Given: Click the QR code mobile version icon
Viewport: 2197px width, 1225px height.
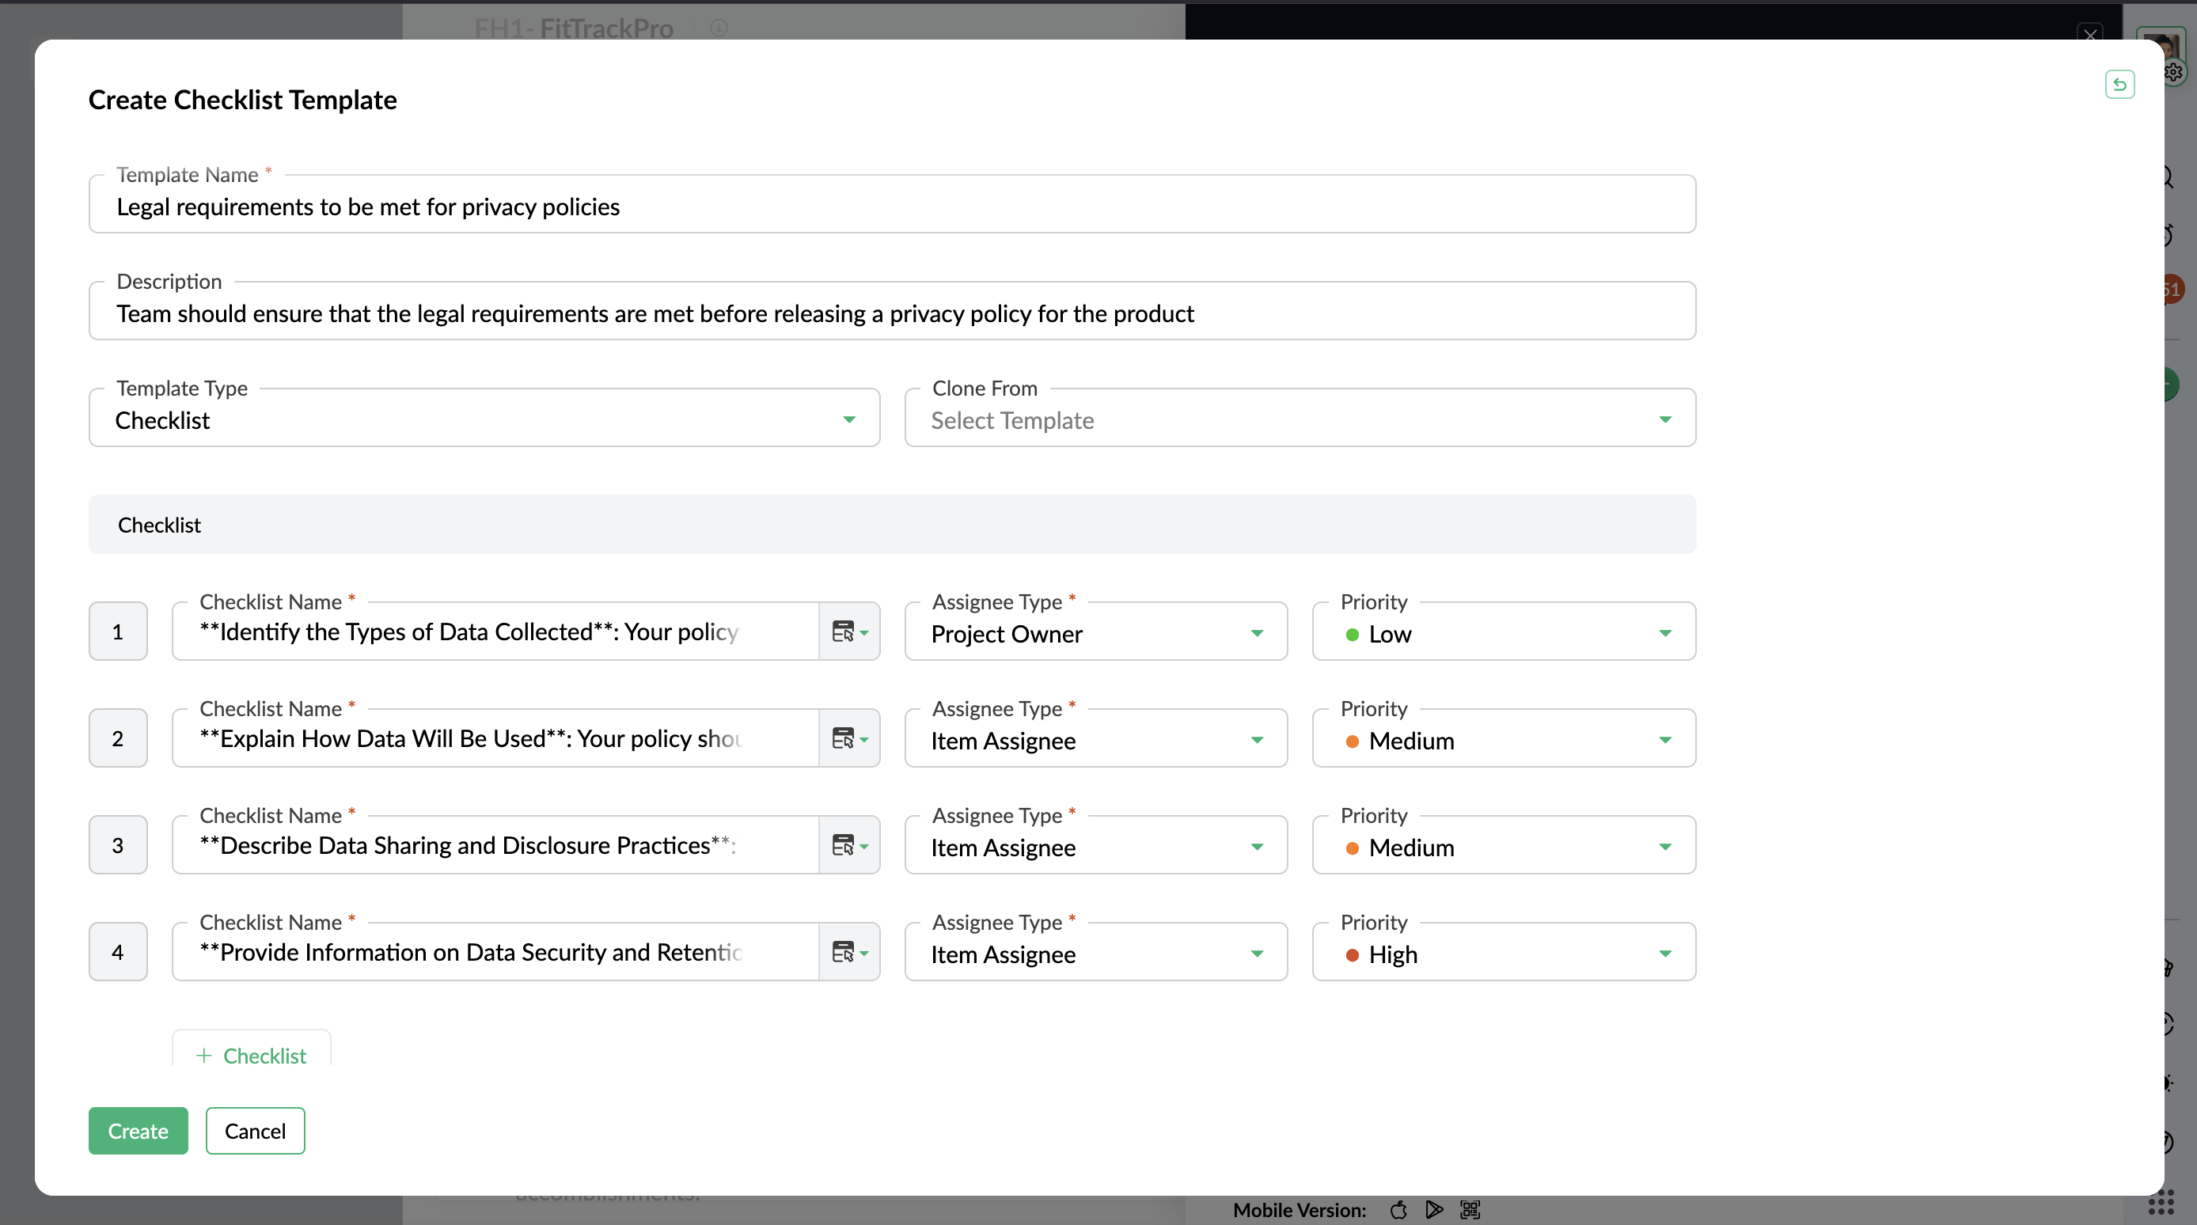Looking at the screenshot, I should [x=1470, y=1210].
